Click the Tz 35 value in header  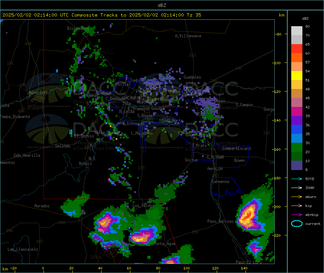click(194, 15)
